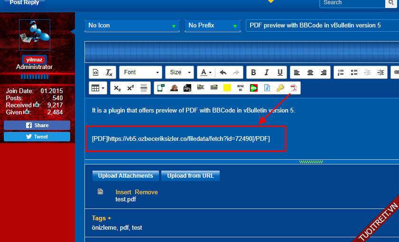Click the PDF BBCode icon in toolbar
The height and width of the screenshot is (242, 399).
tap(294, 88)
